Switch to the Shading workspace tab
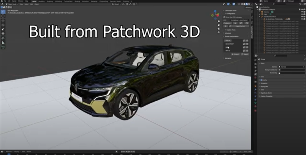 (77, 1)
